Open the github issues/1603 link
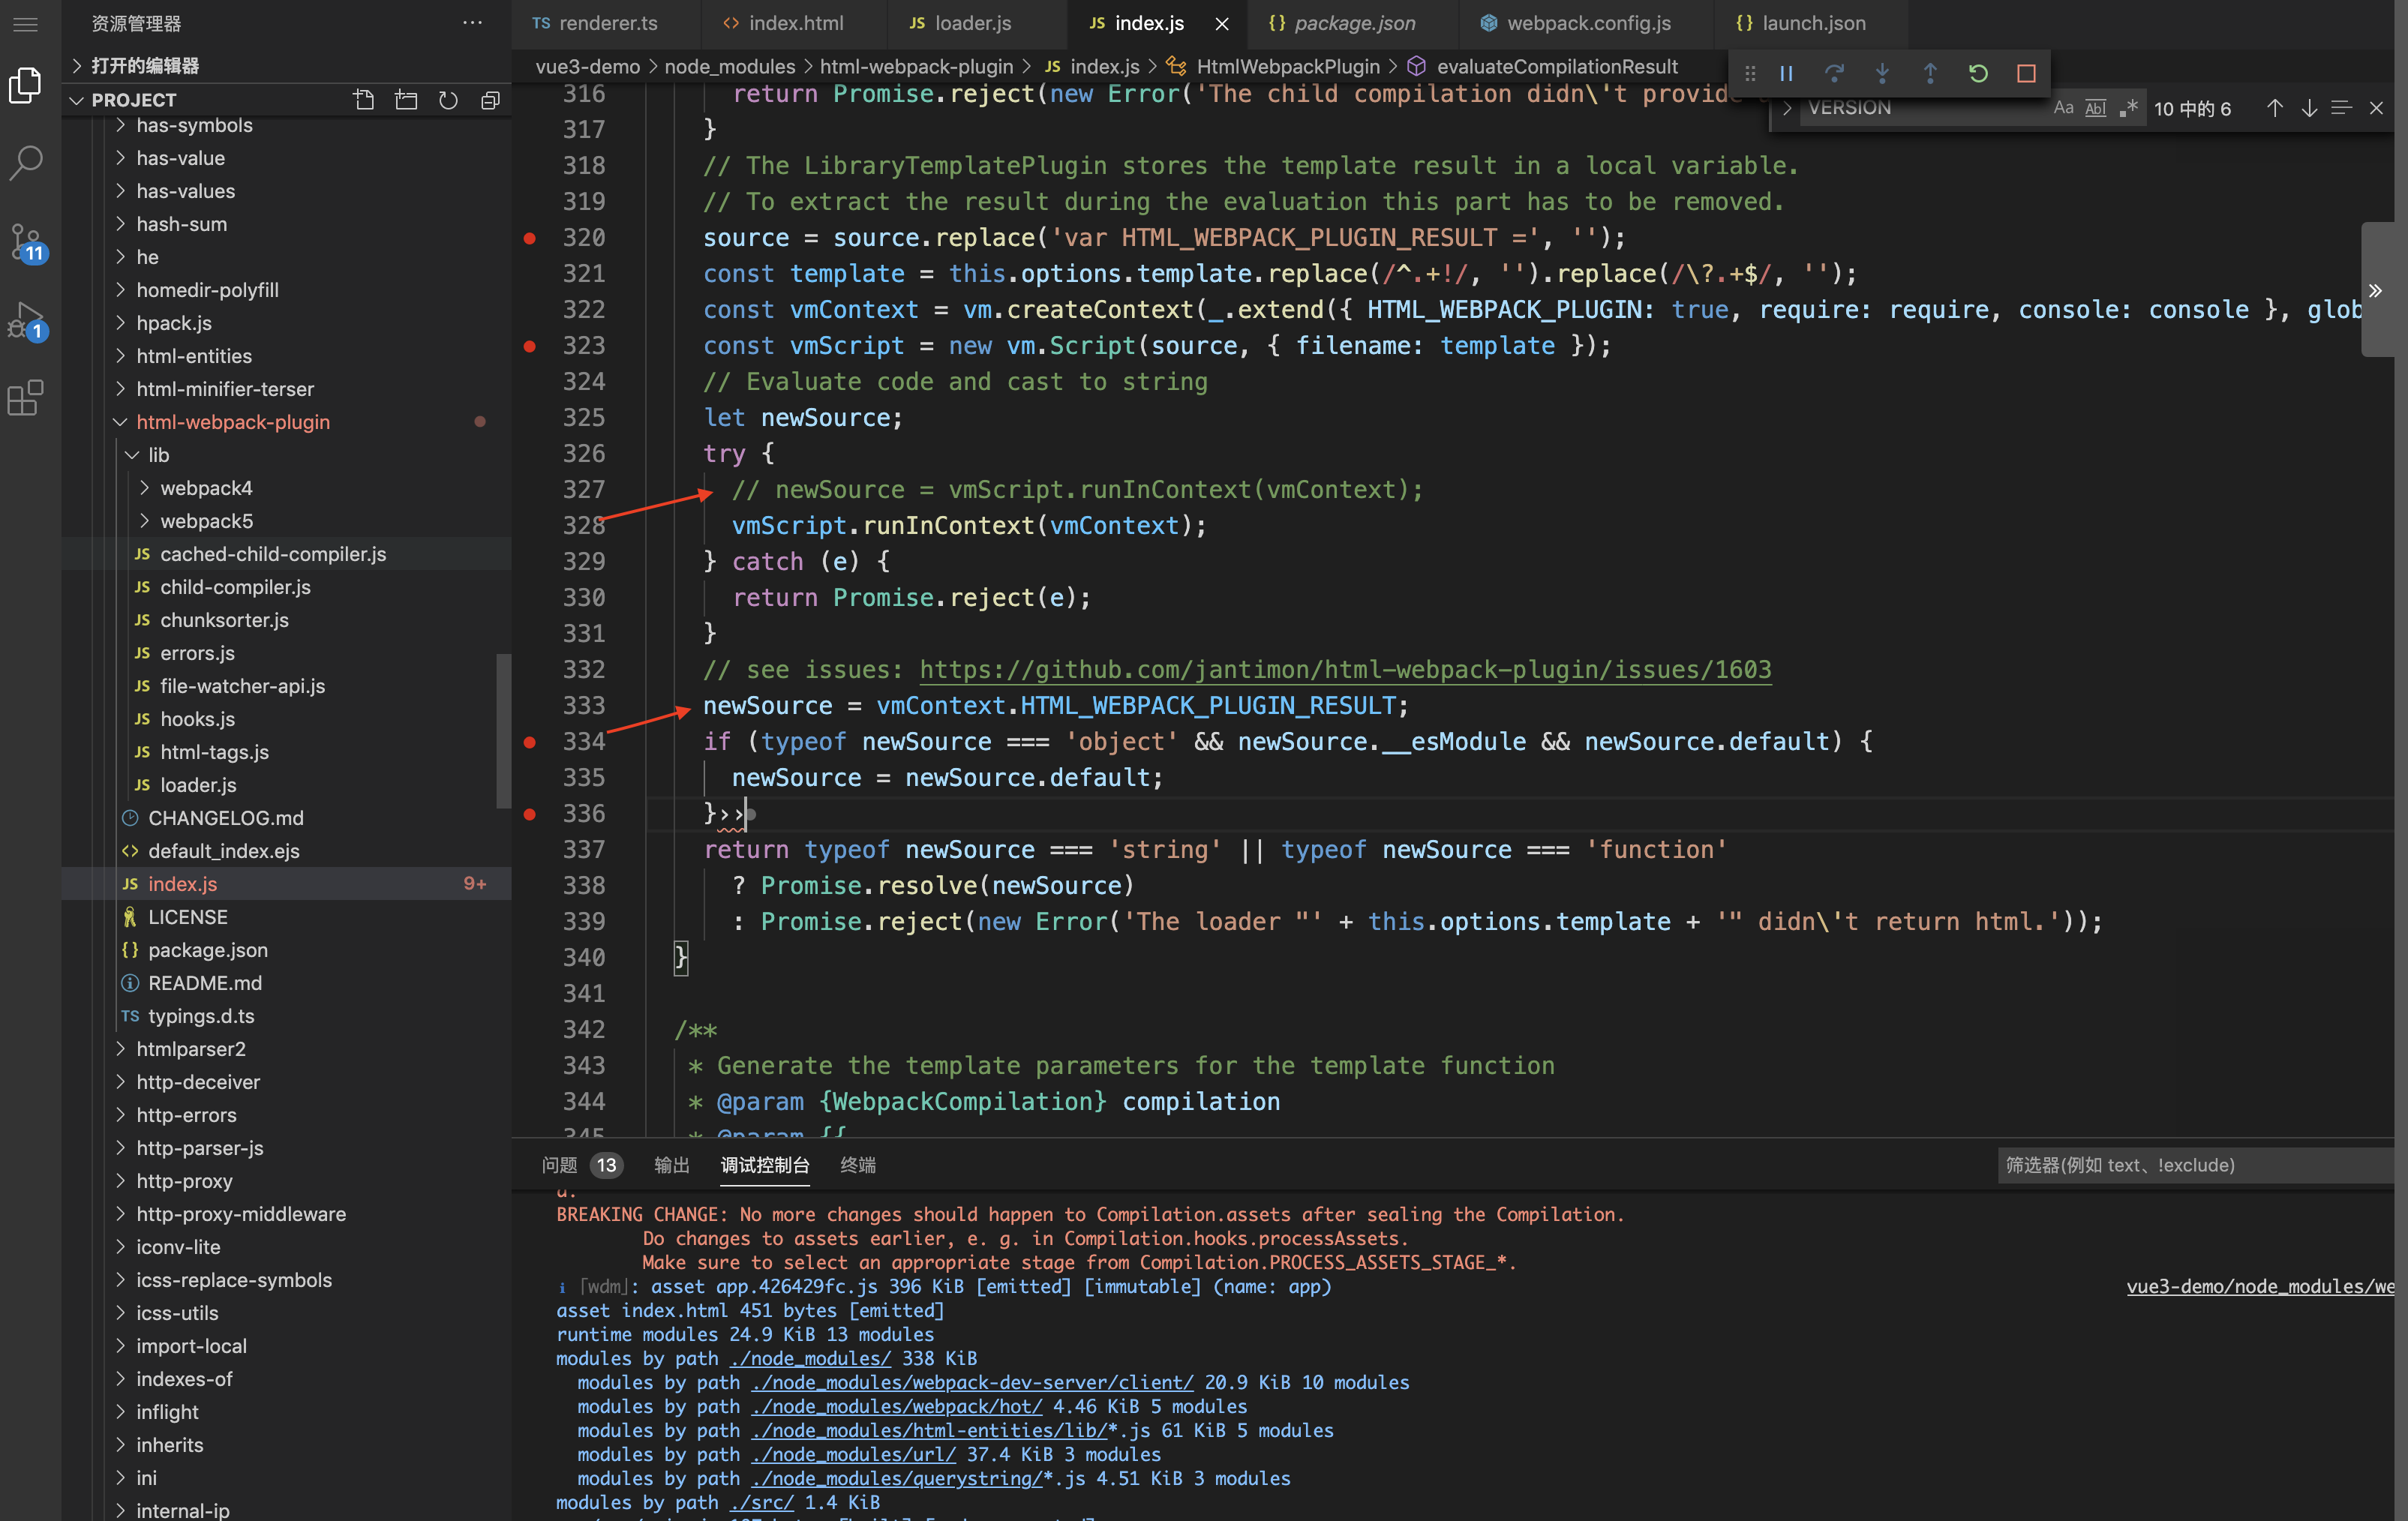This screenshot has height=1521, width=2408. click(1344, 670)
